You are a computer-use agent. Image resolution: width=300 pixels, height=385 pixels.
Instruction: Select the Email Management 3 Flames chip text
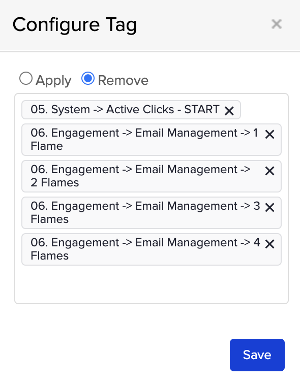145,213
